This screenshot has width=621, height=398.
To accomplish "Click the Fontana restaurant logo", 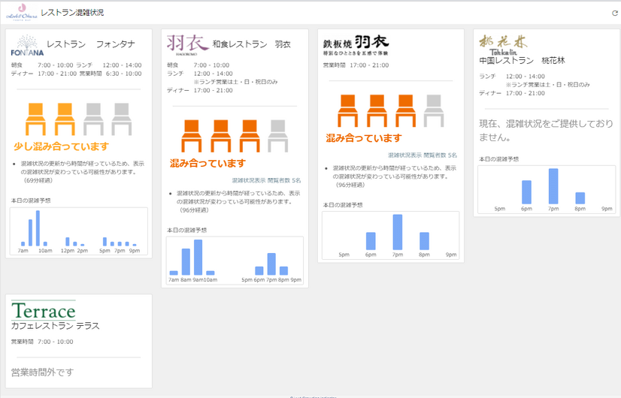I will click(26, 47).
